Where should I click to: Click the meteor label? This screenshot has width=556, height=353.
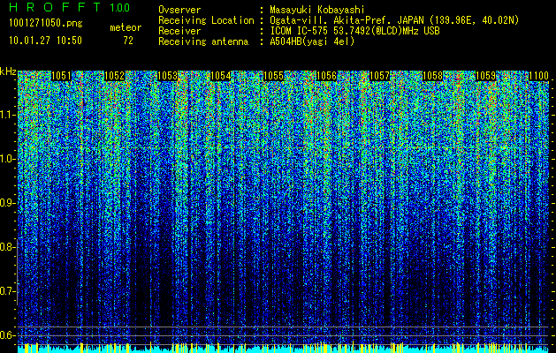coord(126,27)
